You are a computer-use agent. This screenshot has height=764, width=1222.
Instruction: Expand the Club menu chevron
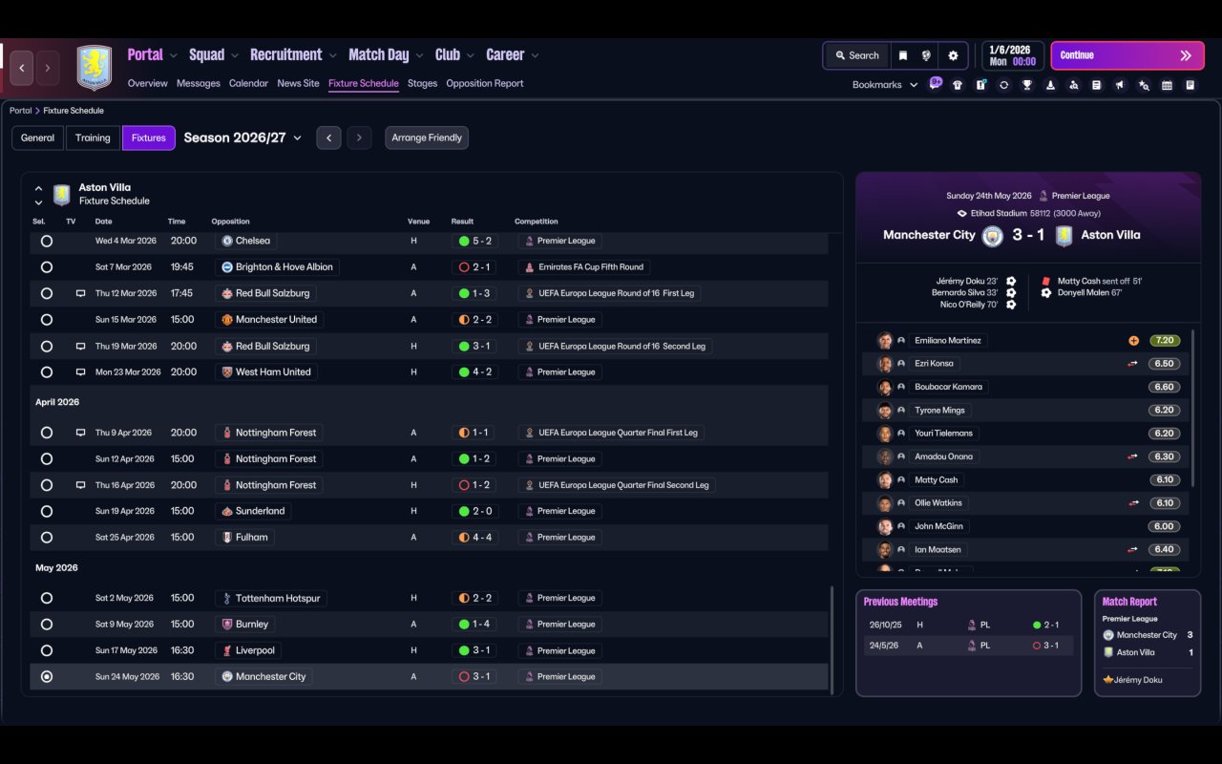471,55
